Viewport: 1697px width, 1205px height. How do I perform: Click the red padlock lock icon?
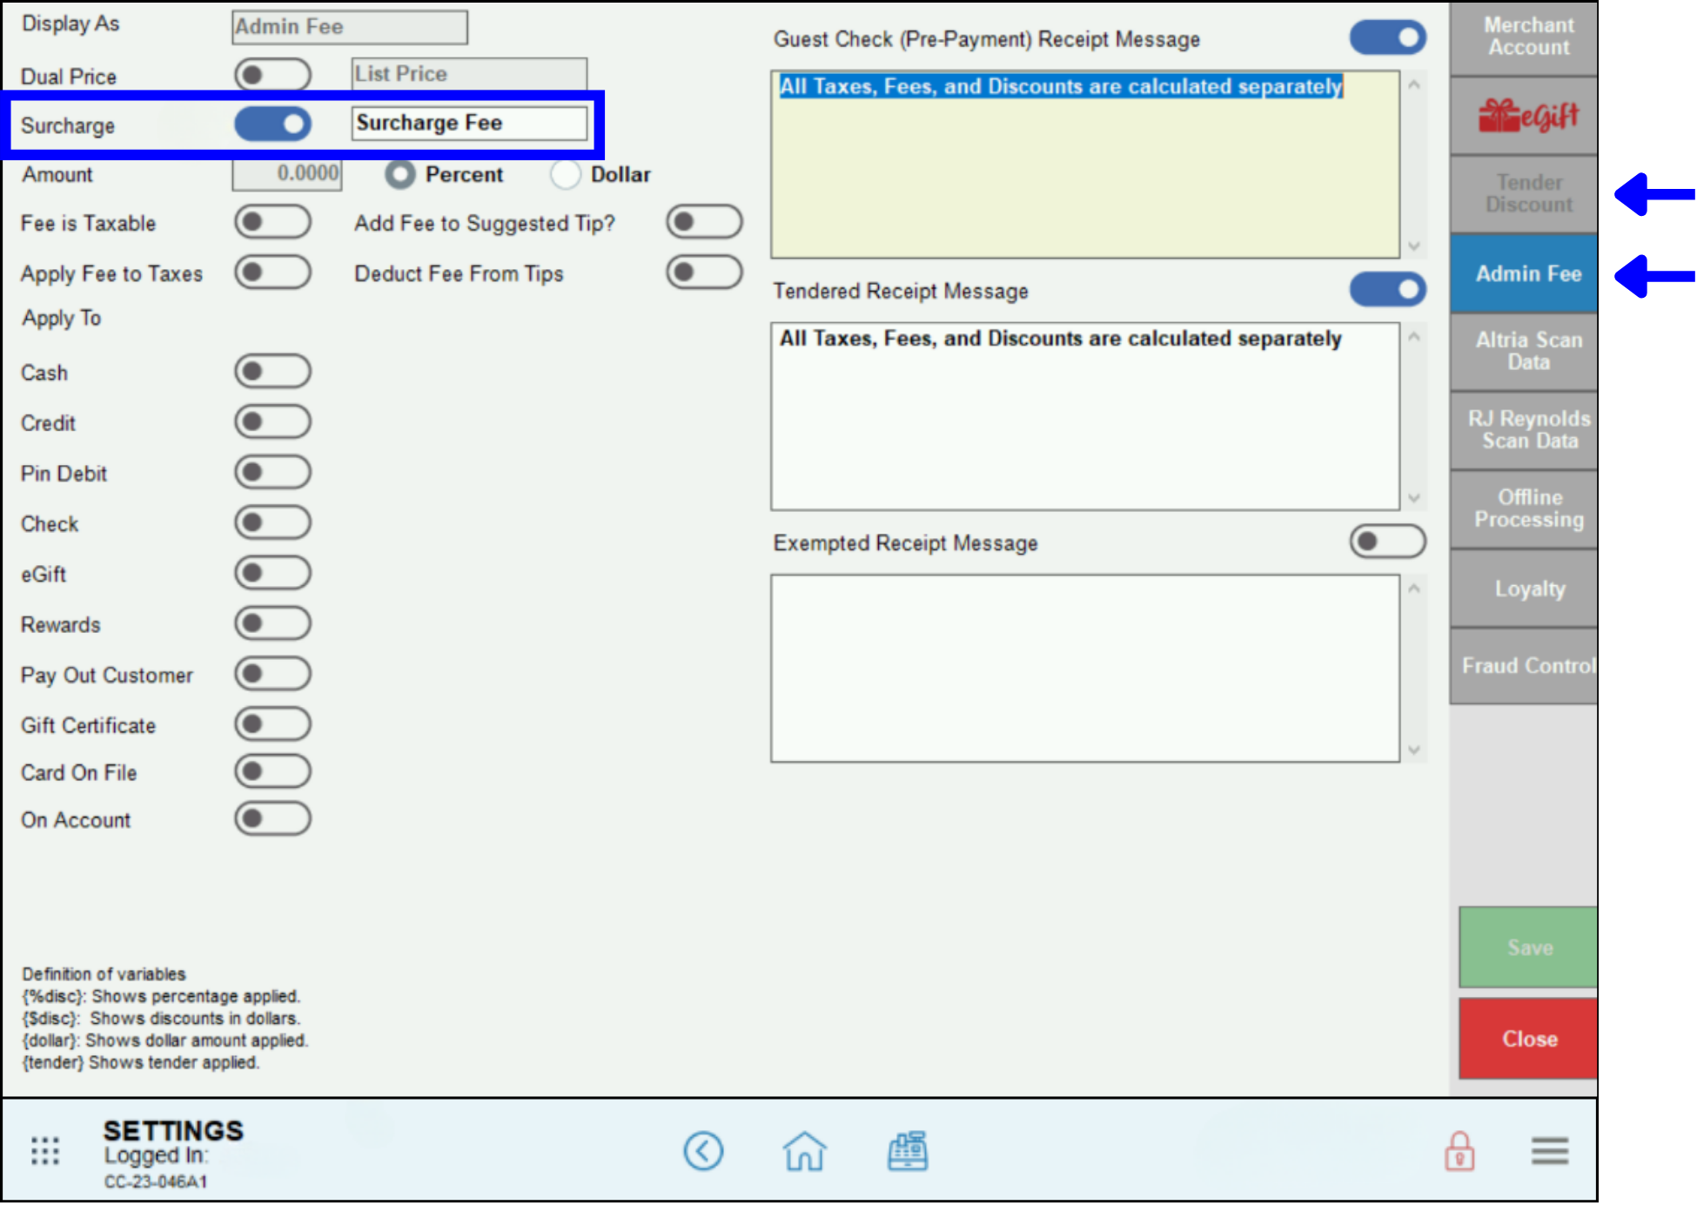[x=1459, y=1151]
